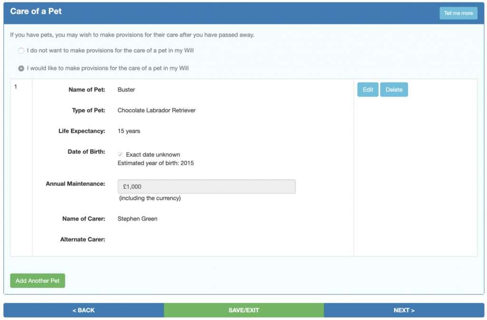Screen dimensions: 487x320
Task: Click carer name 'Stephen Green'
Action: click(137, 219)
